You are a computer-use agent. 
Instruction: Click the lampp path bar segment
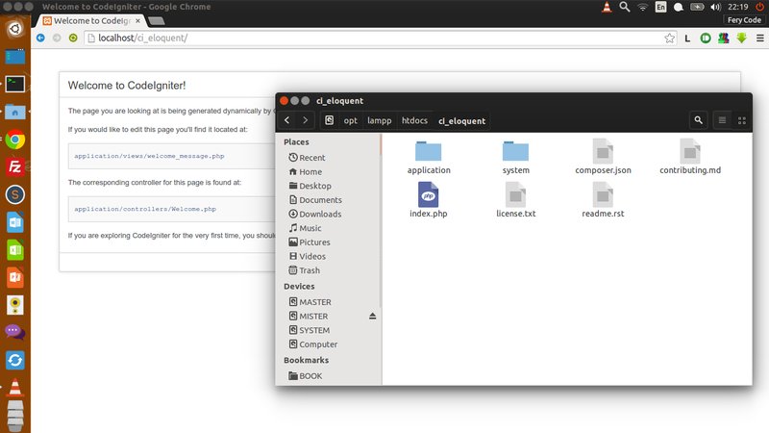(379, 120)
